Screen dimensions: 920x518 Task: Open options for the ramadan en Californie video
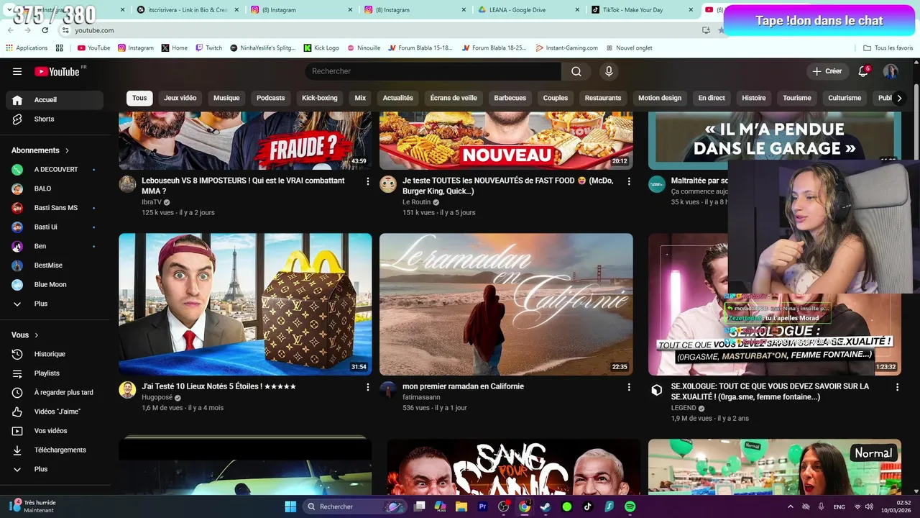coord(629,387)
